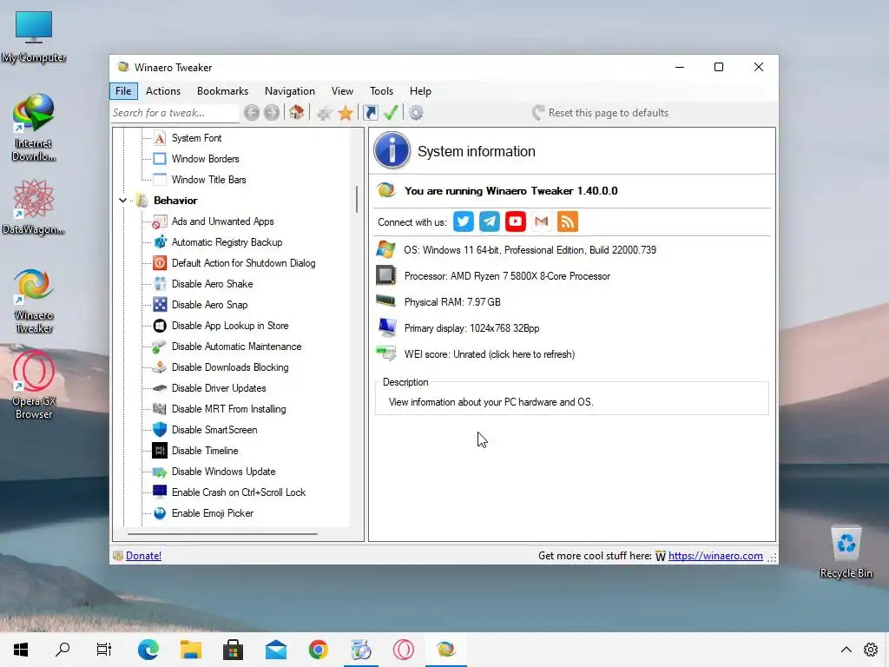Select Disable Aero Shake item
Viewport: 889px width, 667px height.
tap(212, 284)
